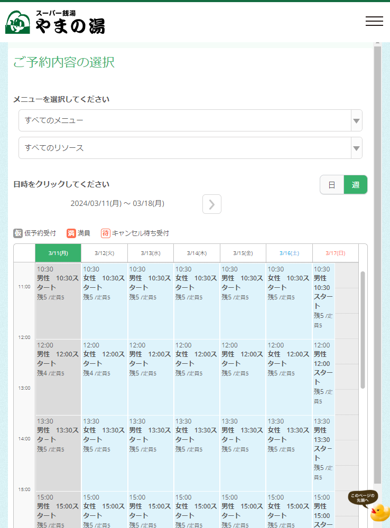The width and height of the screenshot is (390, 528).
Task: Select the 3/17(日) column header
Action: (x=335, y=253)
